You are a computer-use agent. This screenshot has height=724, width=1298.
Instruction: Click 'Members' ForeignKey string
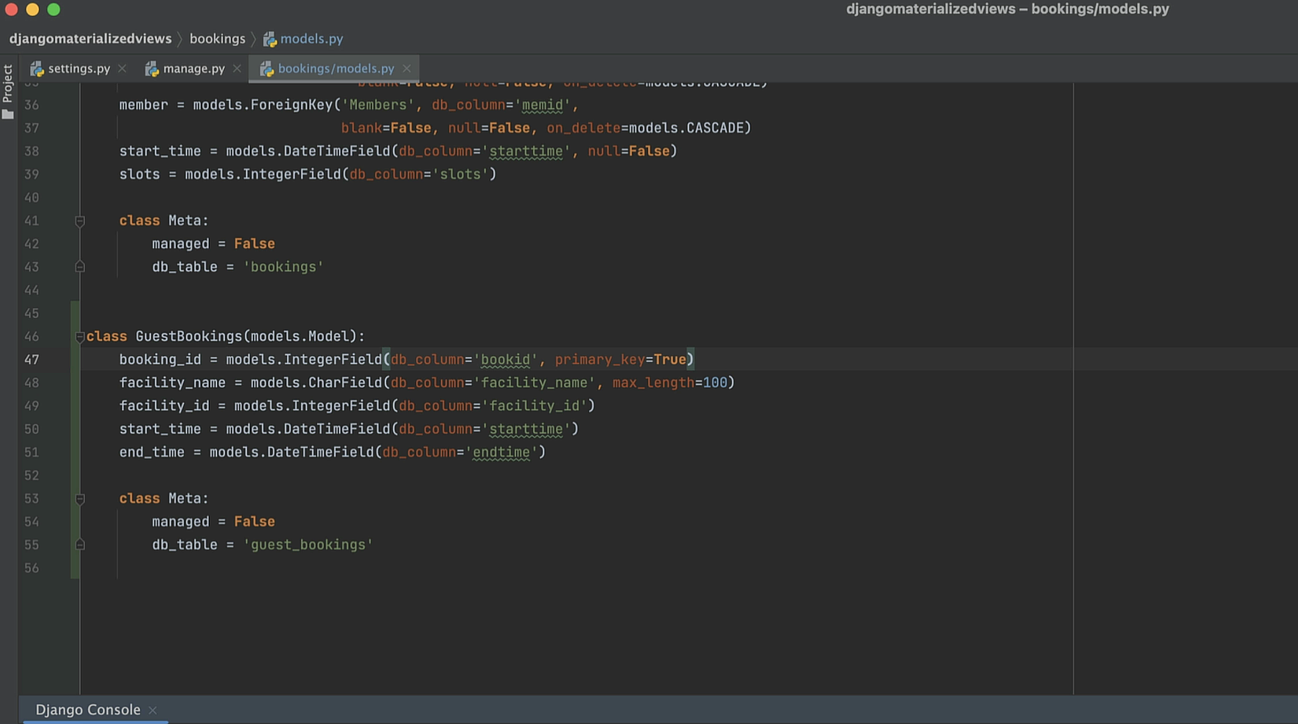[x=378, y=105]
